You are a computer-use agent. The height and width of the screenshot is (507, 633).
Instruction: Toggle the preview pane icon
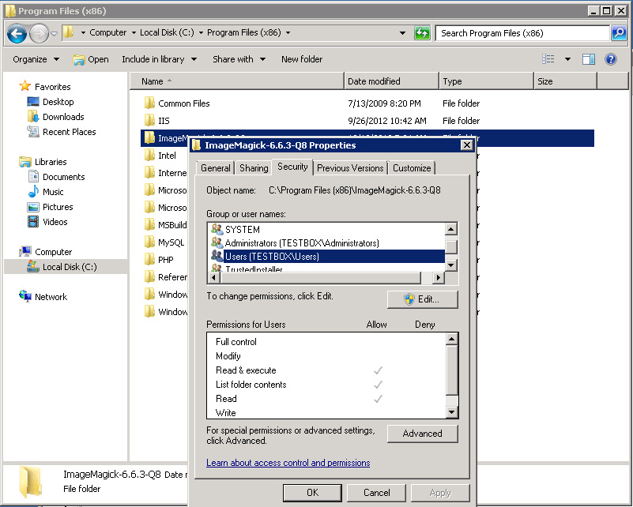(x=589, y=59)
